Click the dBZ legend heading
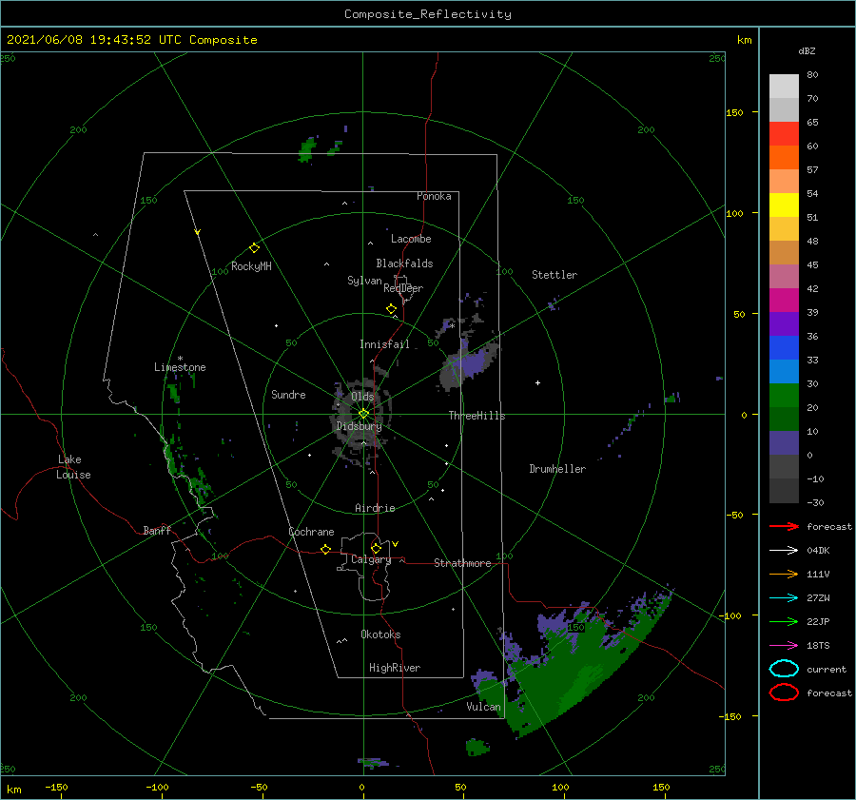 [807, 51]
